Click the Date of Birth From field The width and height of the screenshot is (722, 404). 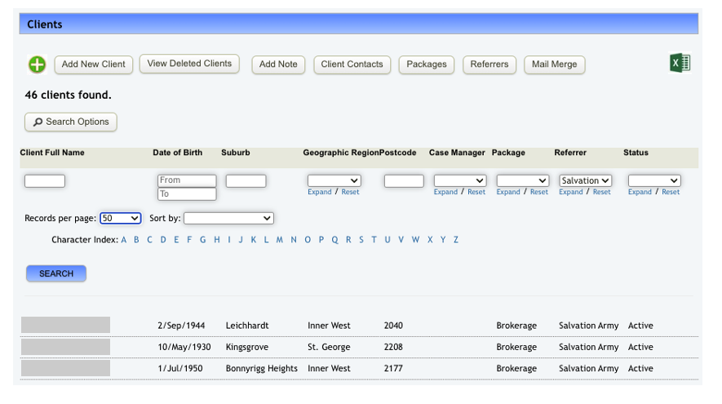[187, 180]
